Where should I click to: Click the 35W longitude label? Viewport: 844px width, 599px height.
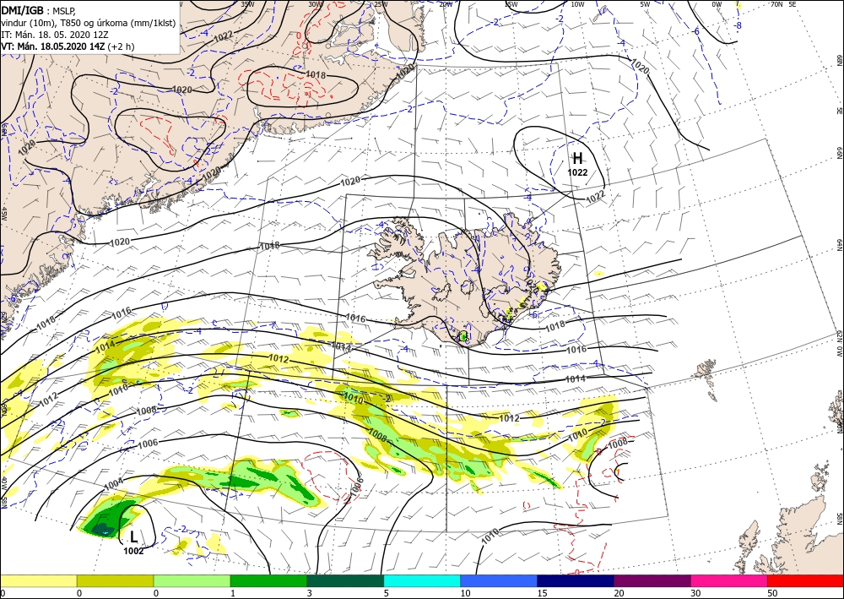coord(247,3)
